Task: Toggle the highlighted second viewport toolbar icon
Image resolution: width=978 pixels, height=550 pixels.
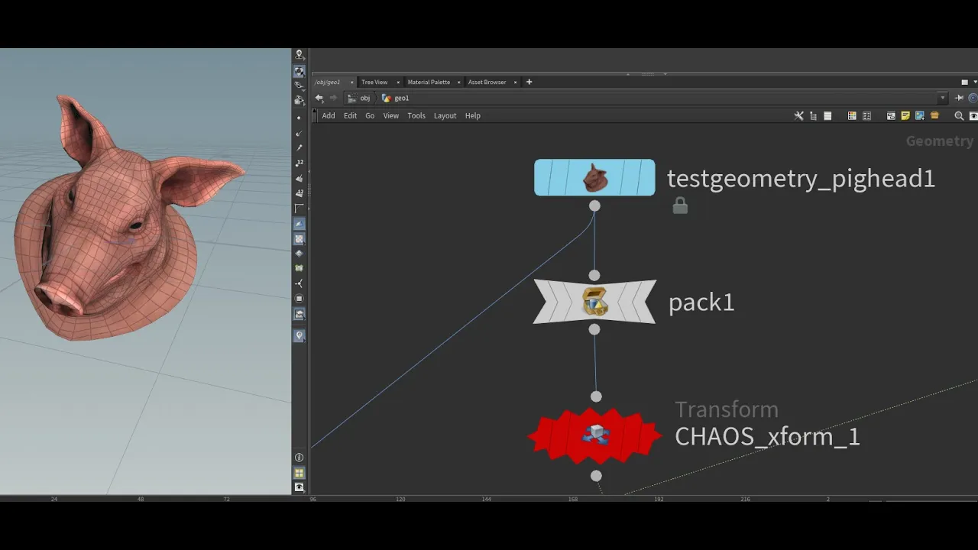Action: 300,70
